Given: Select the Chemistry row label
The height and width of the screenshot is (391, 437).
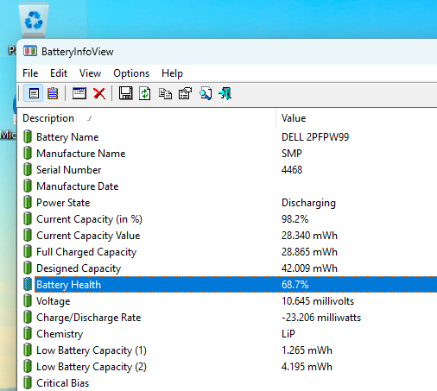Looking at the screenshot, I should (60, 334).
